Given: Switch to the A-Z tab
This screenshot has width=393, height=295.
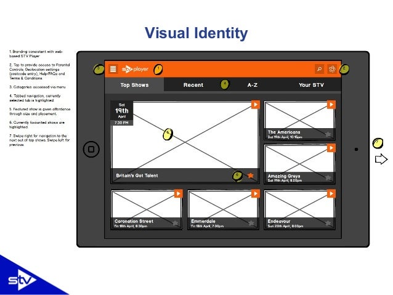Looking at the screenshot, I should [x=253, y=85].
